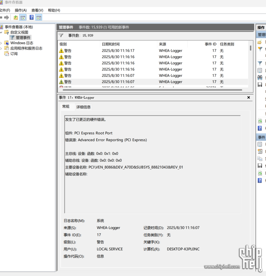Viewport: 266px width, 276px height.
Task: Click the 日志名称 value 系统
Action: 100,221
